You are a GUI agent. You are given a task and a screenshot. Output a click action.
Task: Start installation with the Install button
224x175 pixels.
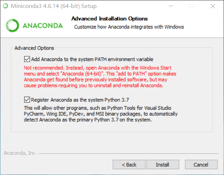point(163,165)
